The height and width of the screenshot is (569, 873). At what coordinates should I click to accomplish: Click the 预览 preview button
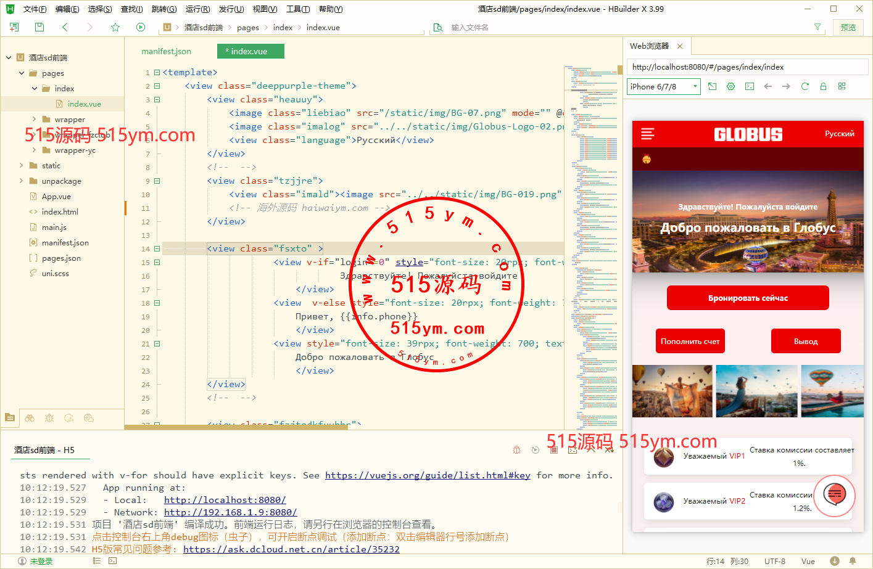pyautogui.click(x=848, y=27)
